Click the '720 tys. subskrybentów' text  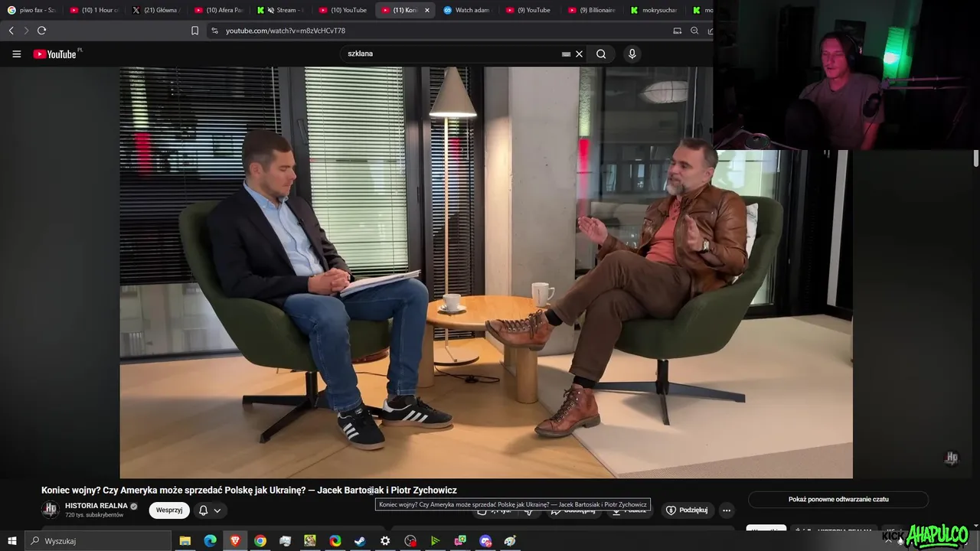click(94, 516)
